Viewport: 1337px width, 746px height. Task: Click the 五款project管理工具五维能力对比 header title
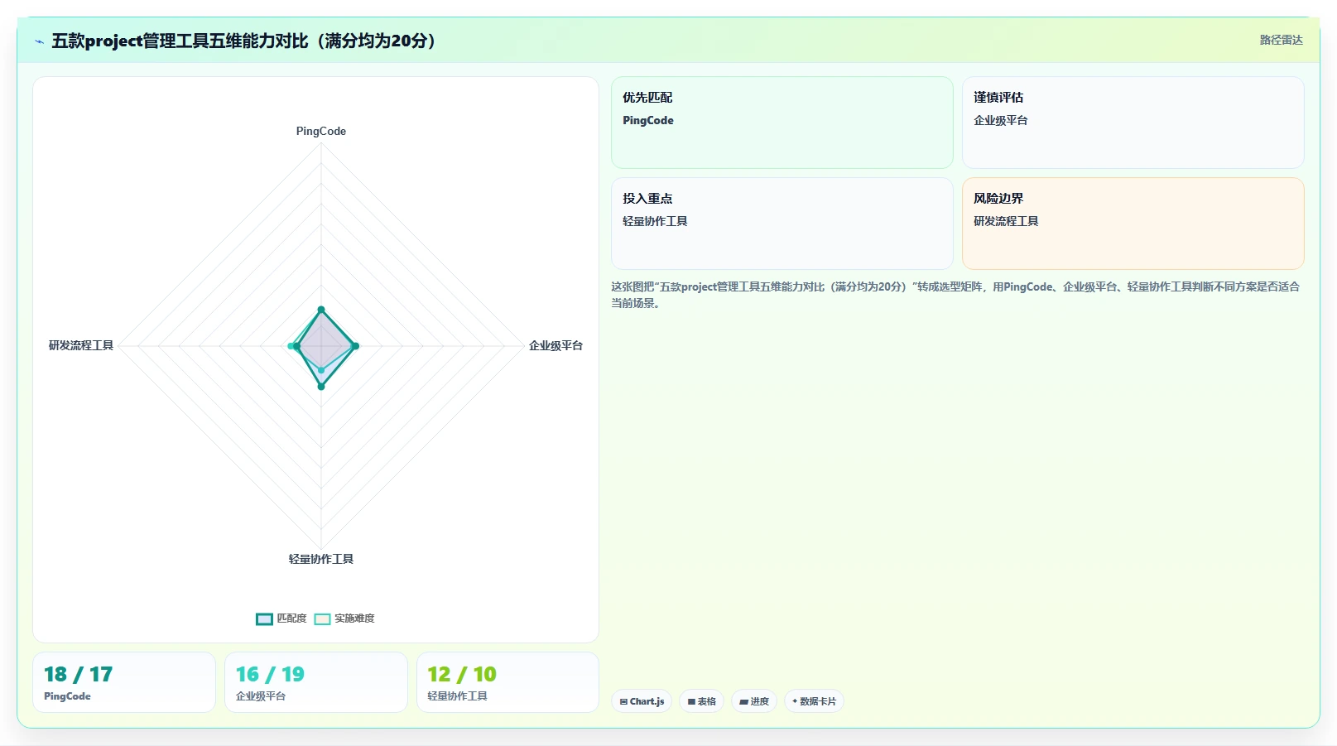tap(244, 41)
